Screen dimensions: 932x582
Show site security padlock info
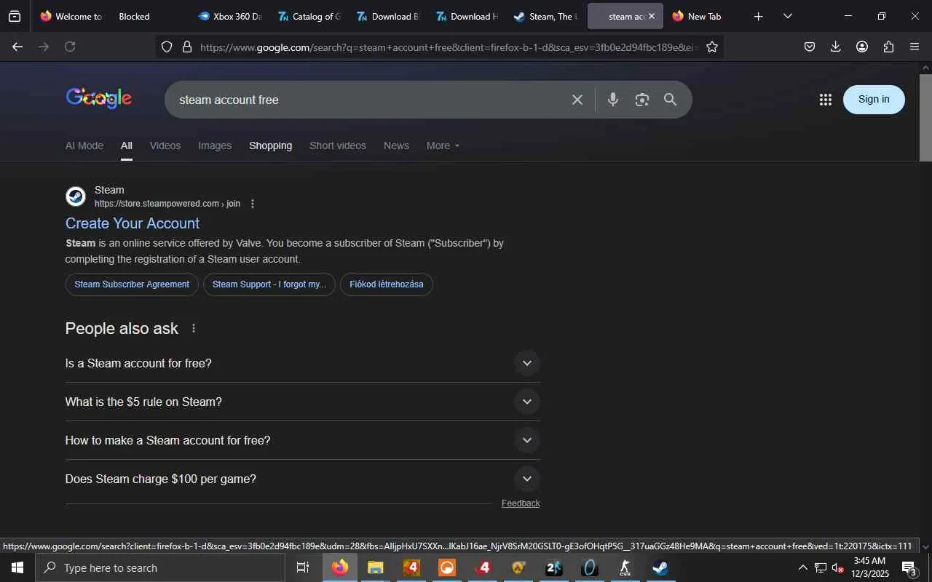tap(187, 47)
